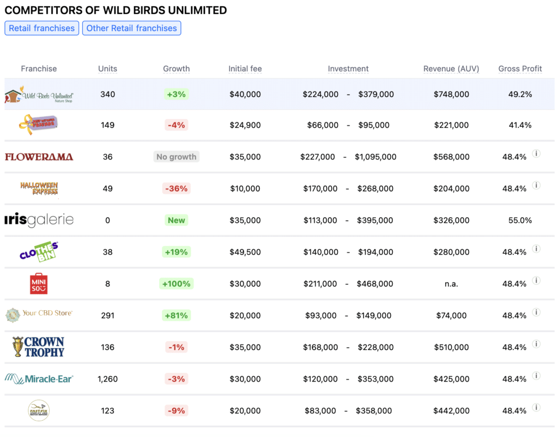Image resolution: width=558 pixels, height=437 pixels.
Task: Click the -1% growth badge
Action: pyautogui.click(x=176, y=347)
